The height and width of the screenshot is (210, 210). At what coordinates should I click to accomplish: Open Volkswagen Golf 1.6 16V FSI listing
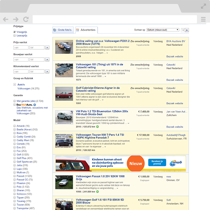100,201
